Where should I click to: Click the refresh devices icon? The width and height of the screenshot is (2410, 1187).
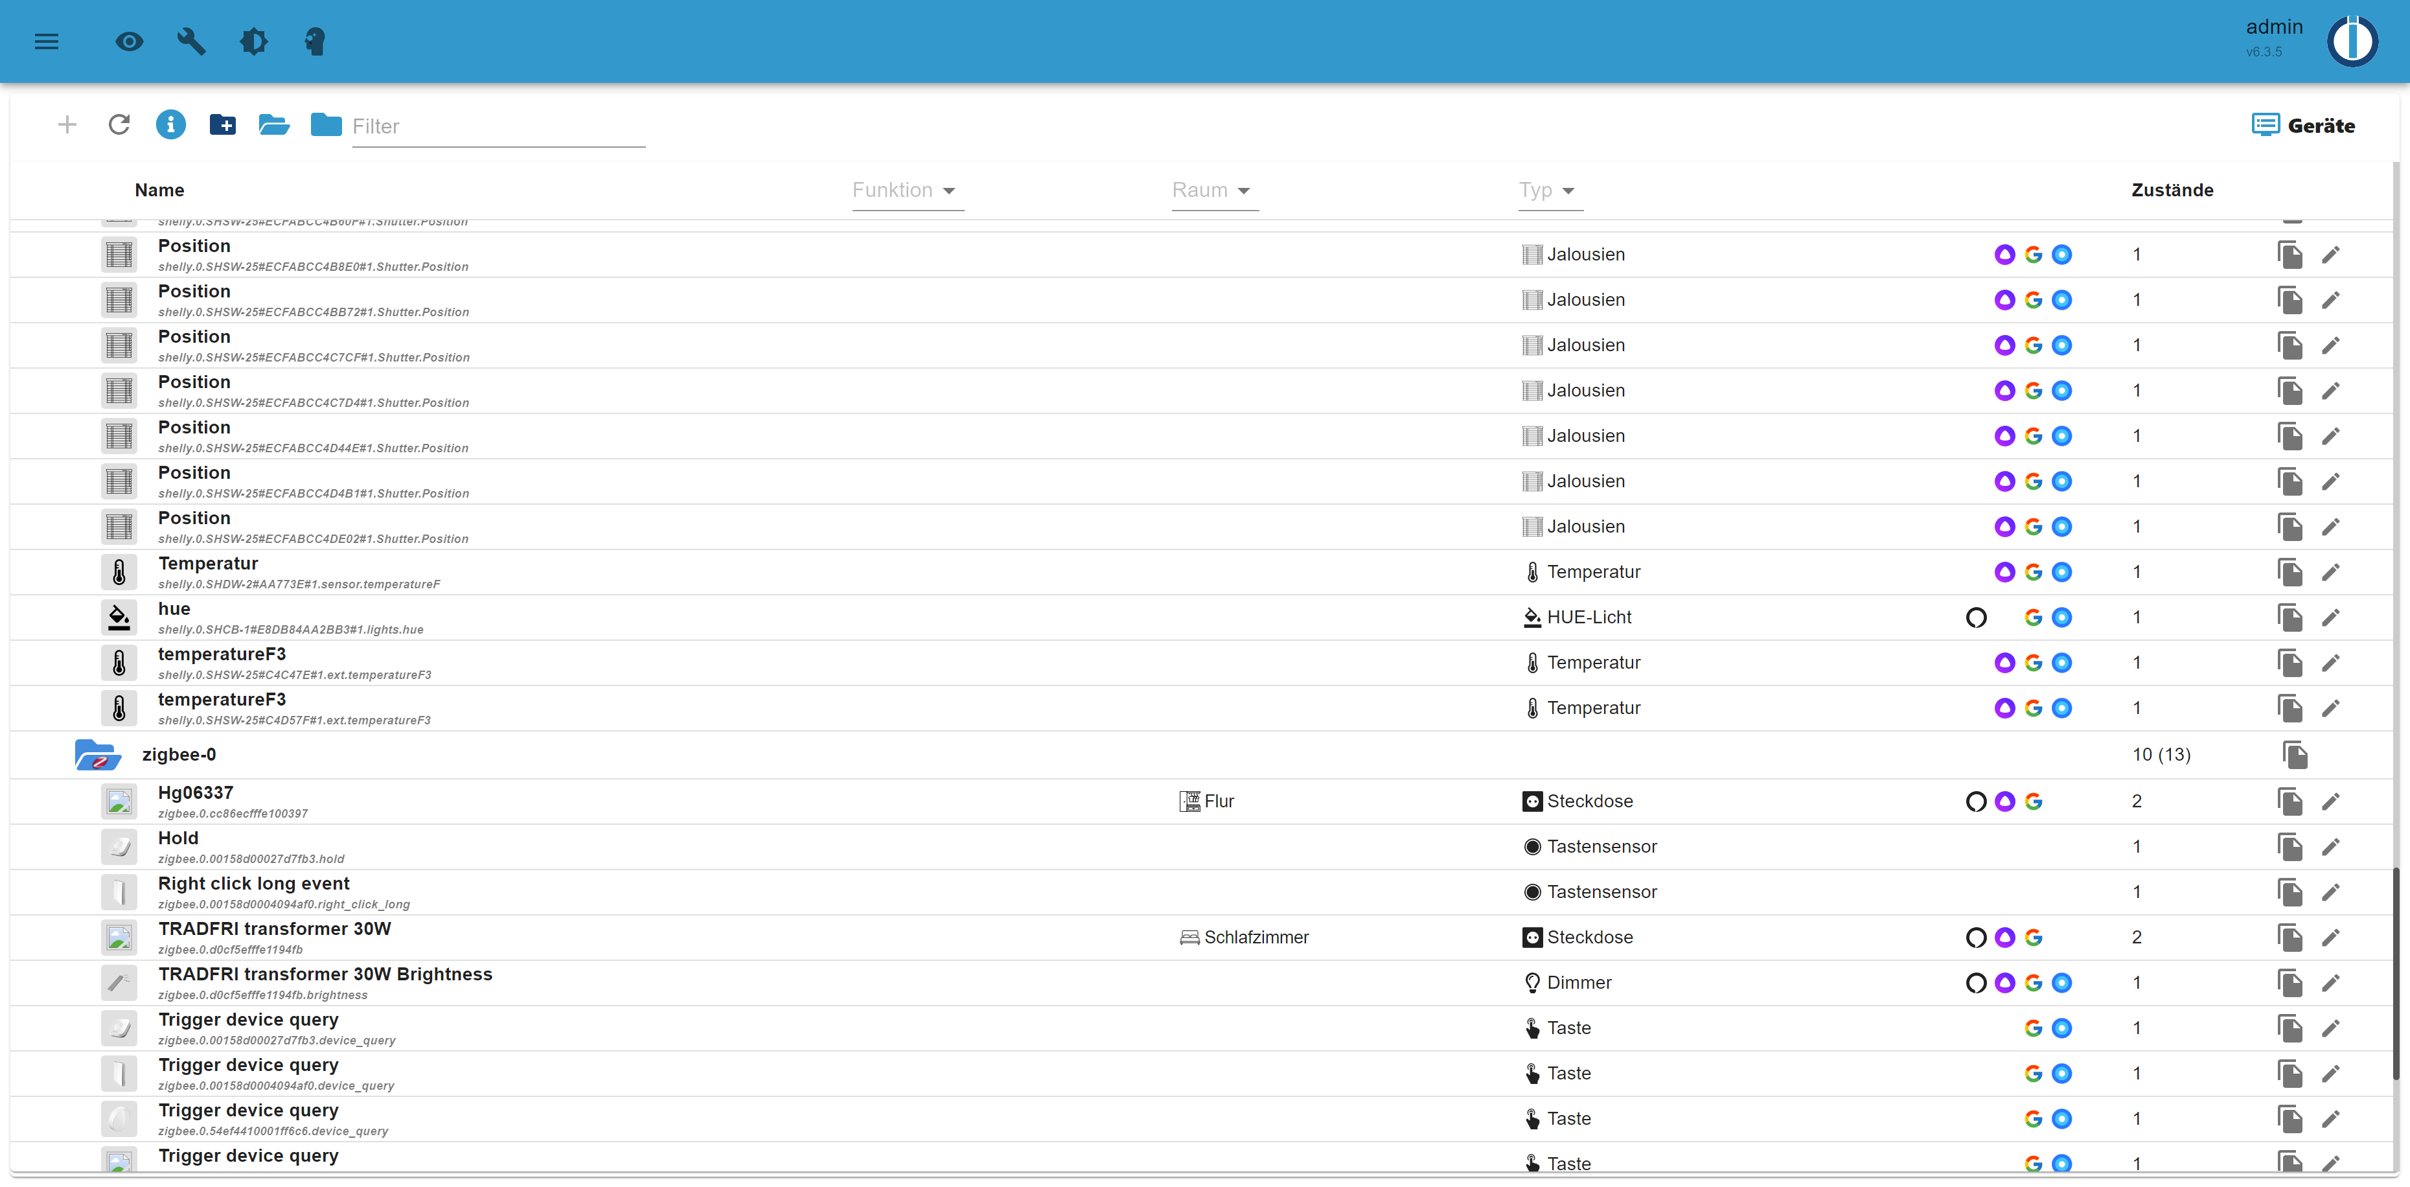119,124
